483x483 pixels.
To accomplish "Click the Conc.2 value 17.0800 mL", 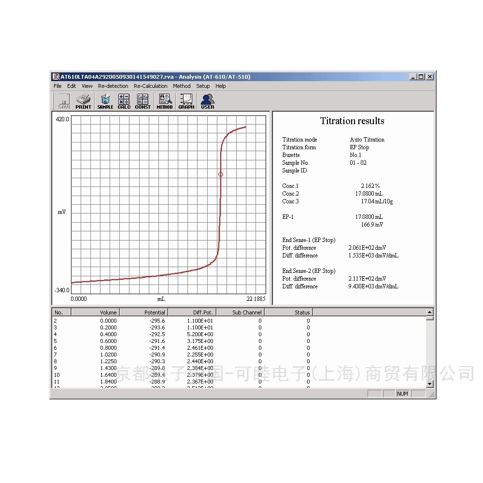I will click(369, 194).
